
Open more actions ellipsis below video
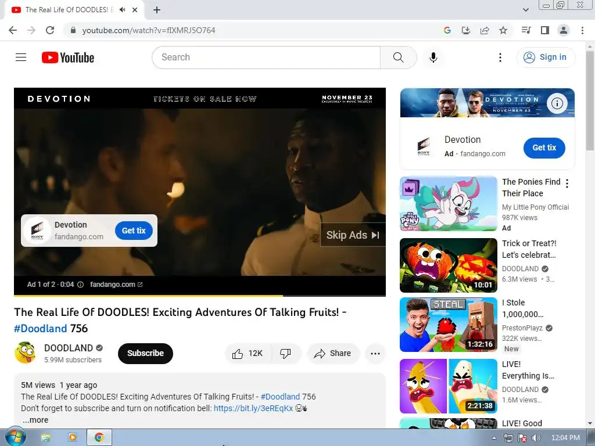(375, 354)
